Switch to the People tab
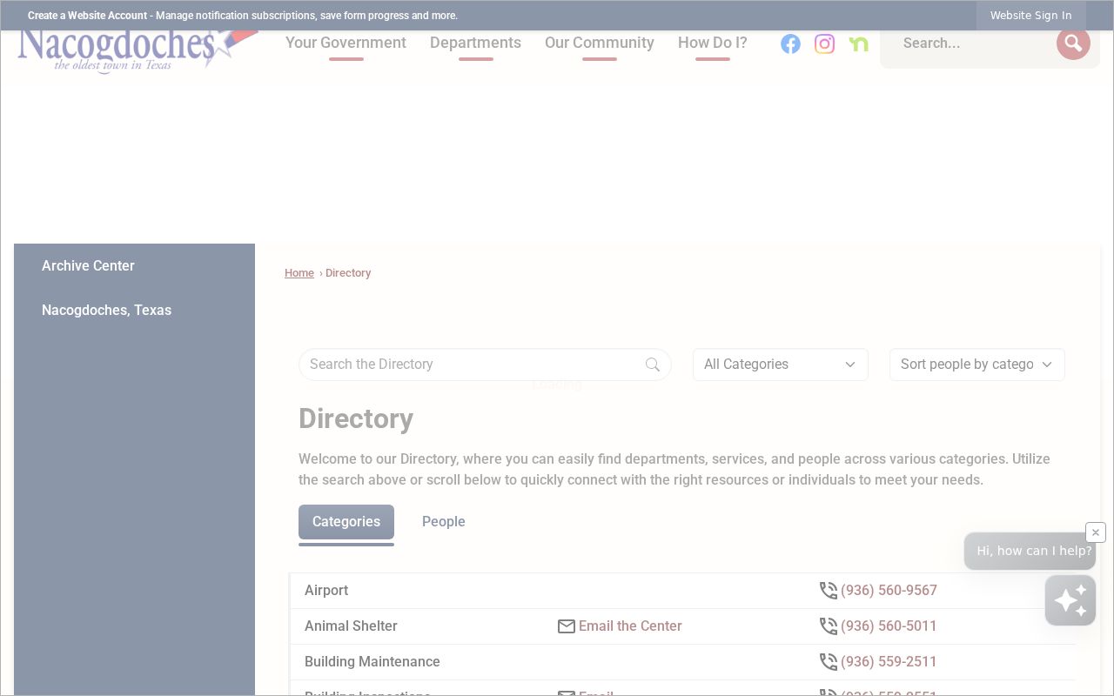 tap(444, 522)
